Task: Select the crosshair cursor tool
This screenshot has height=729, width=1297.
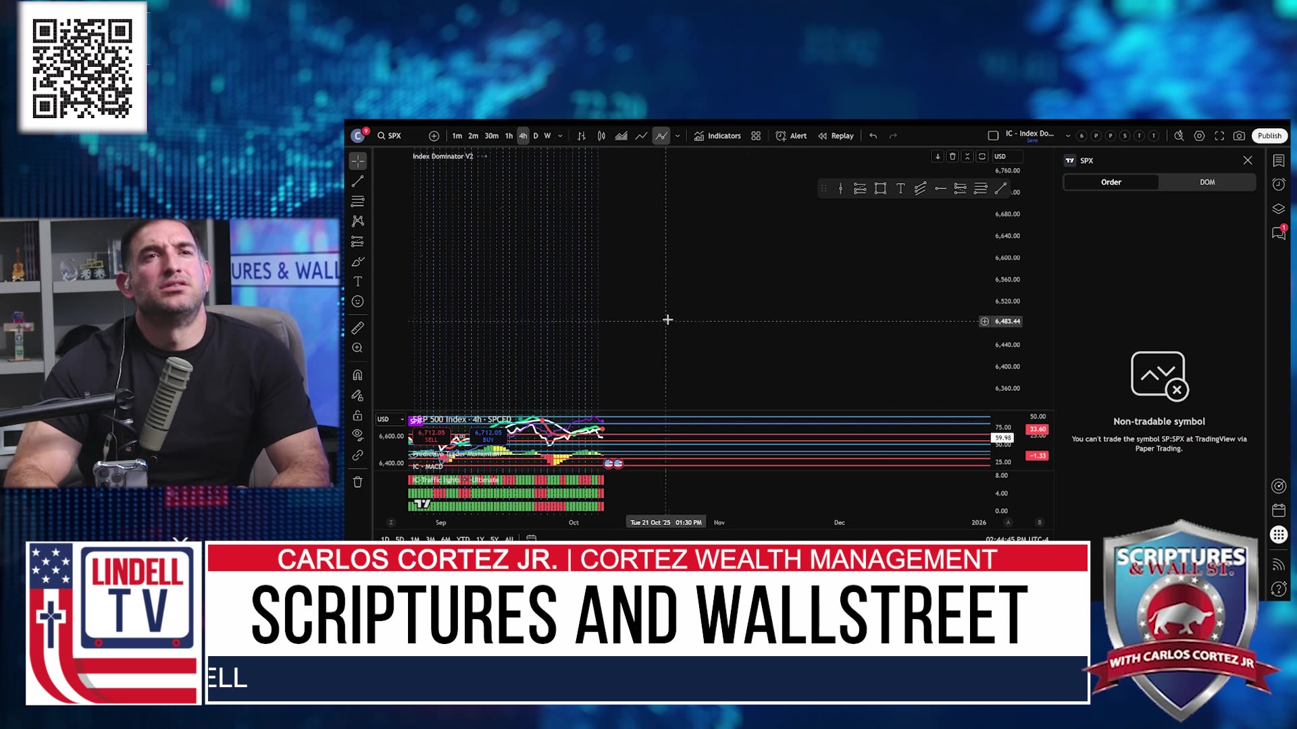Action: 357,161
